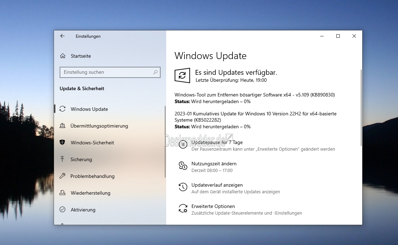Click the Übermittlungsoptimierung icon

tap(62, 125)
